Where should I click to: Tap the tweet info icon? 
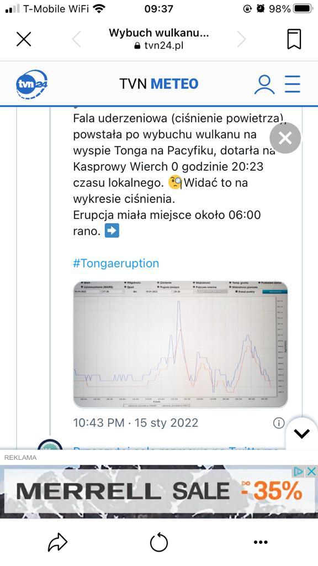click(279, 423)
